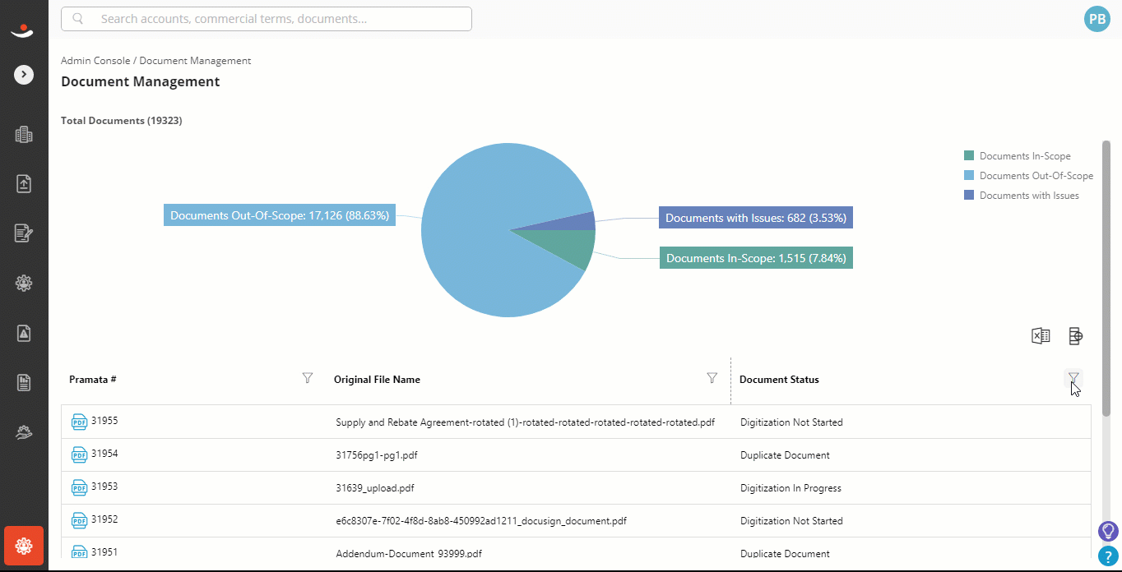Open filter for Document Status column
Viewport: 1122px width, 572px height.
tap(1073, 379)
